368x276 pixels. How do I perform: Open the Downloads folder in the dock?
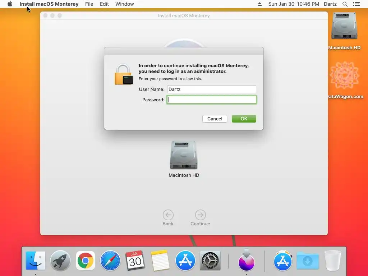[308, 261]
